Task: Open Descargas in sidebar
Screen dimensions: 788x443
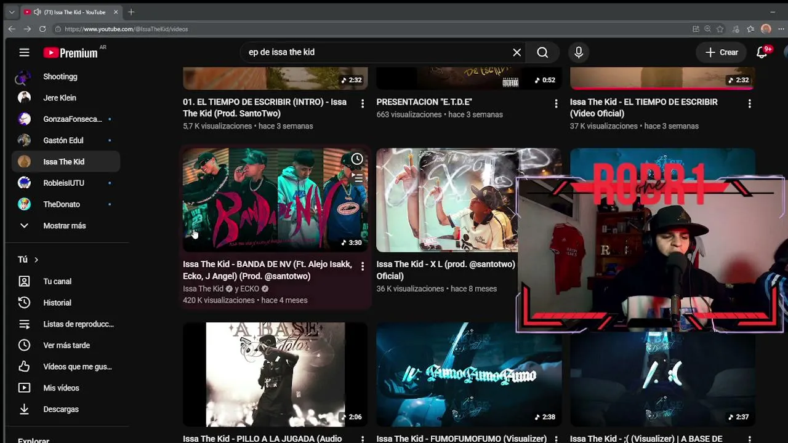Action: tap(66, 409)
